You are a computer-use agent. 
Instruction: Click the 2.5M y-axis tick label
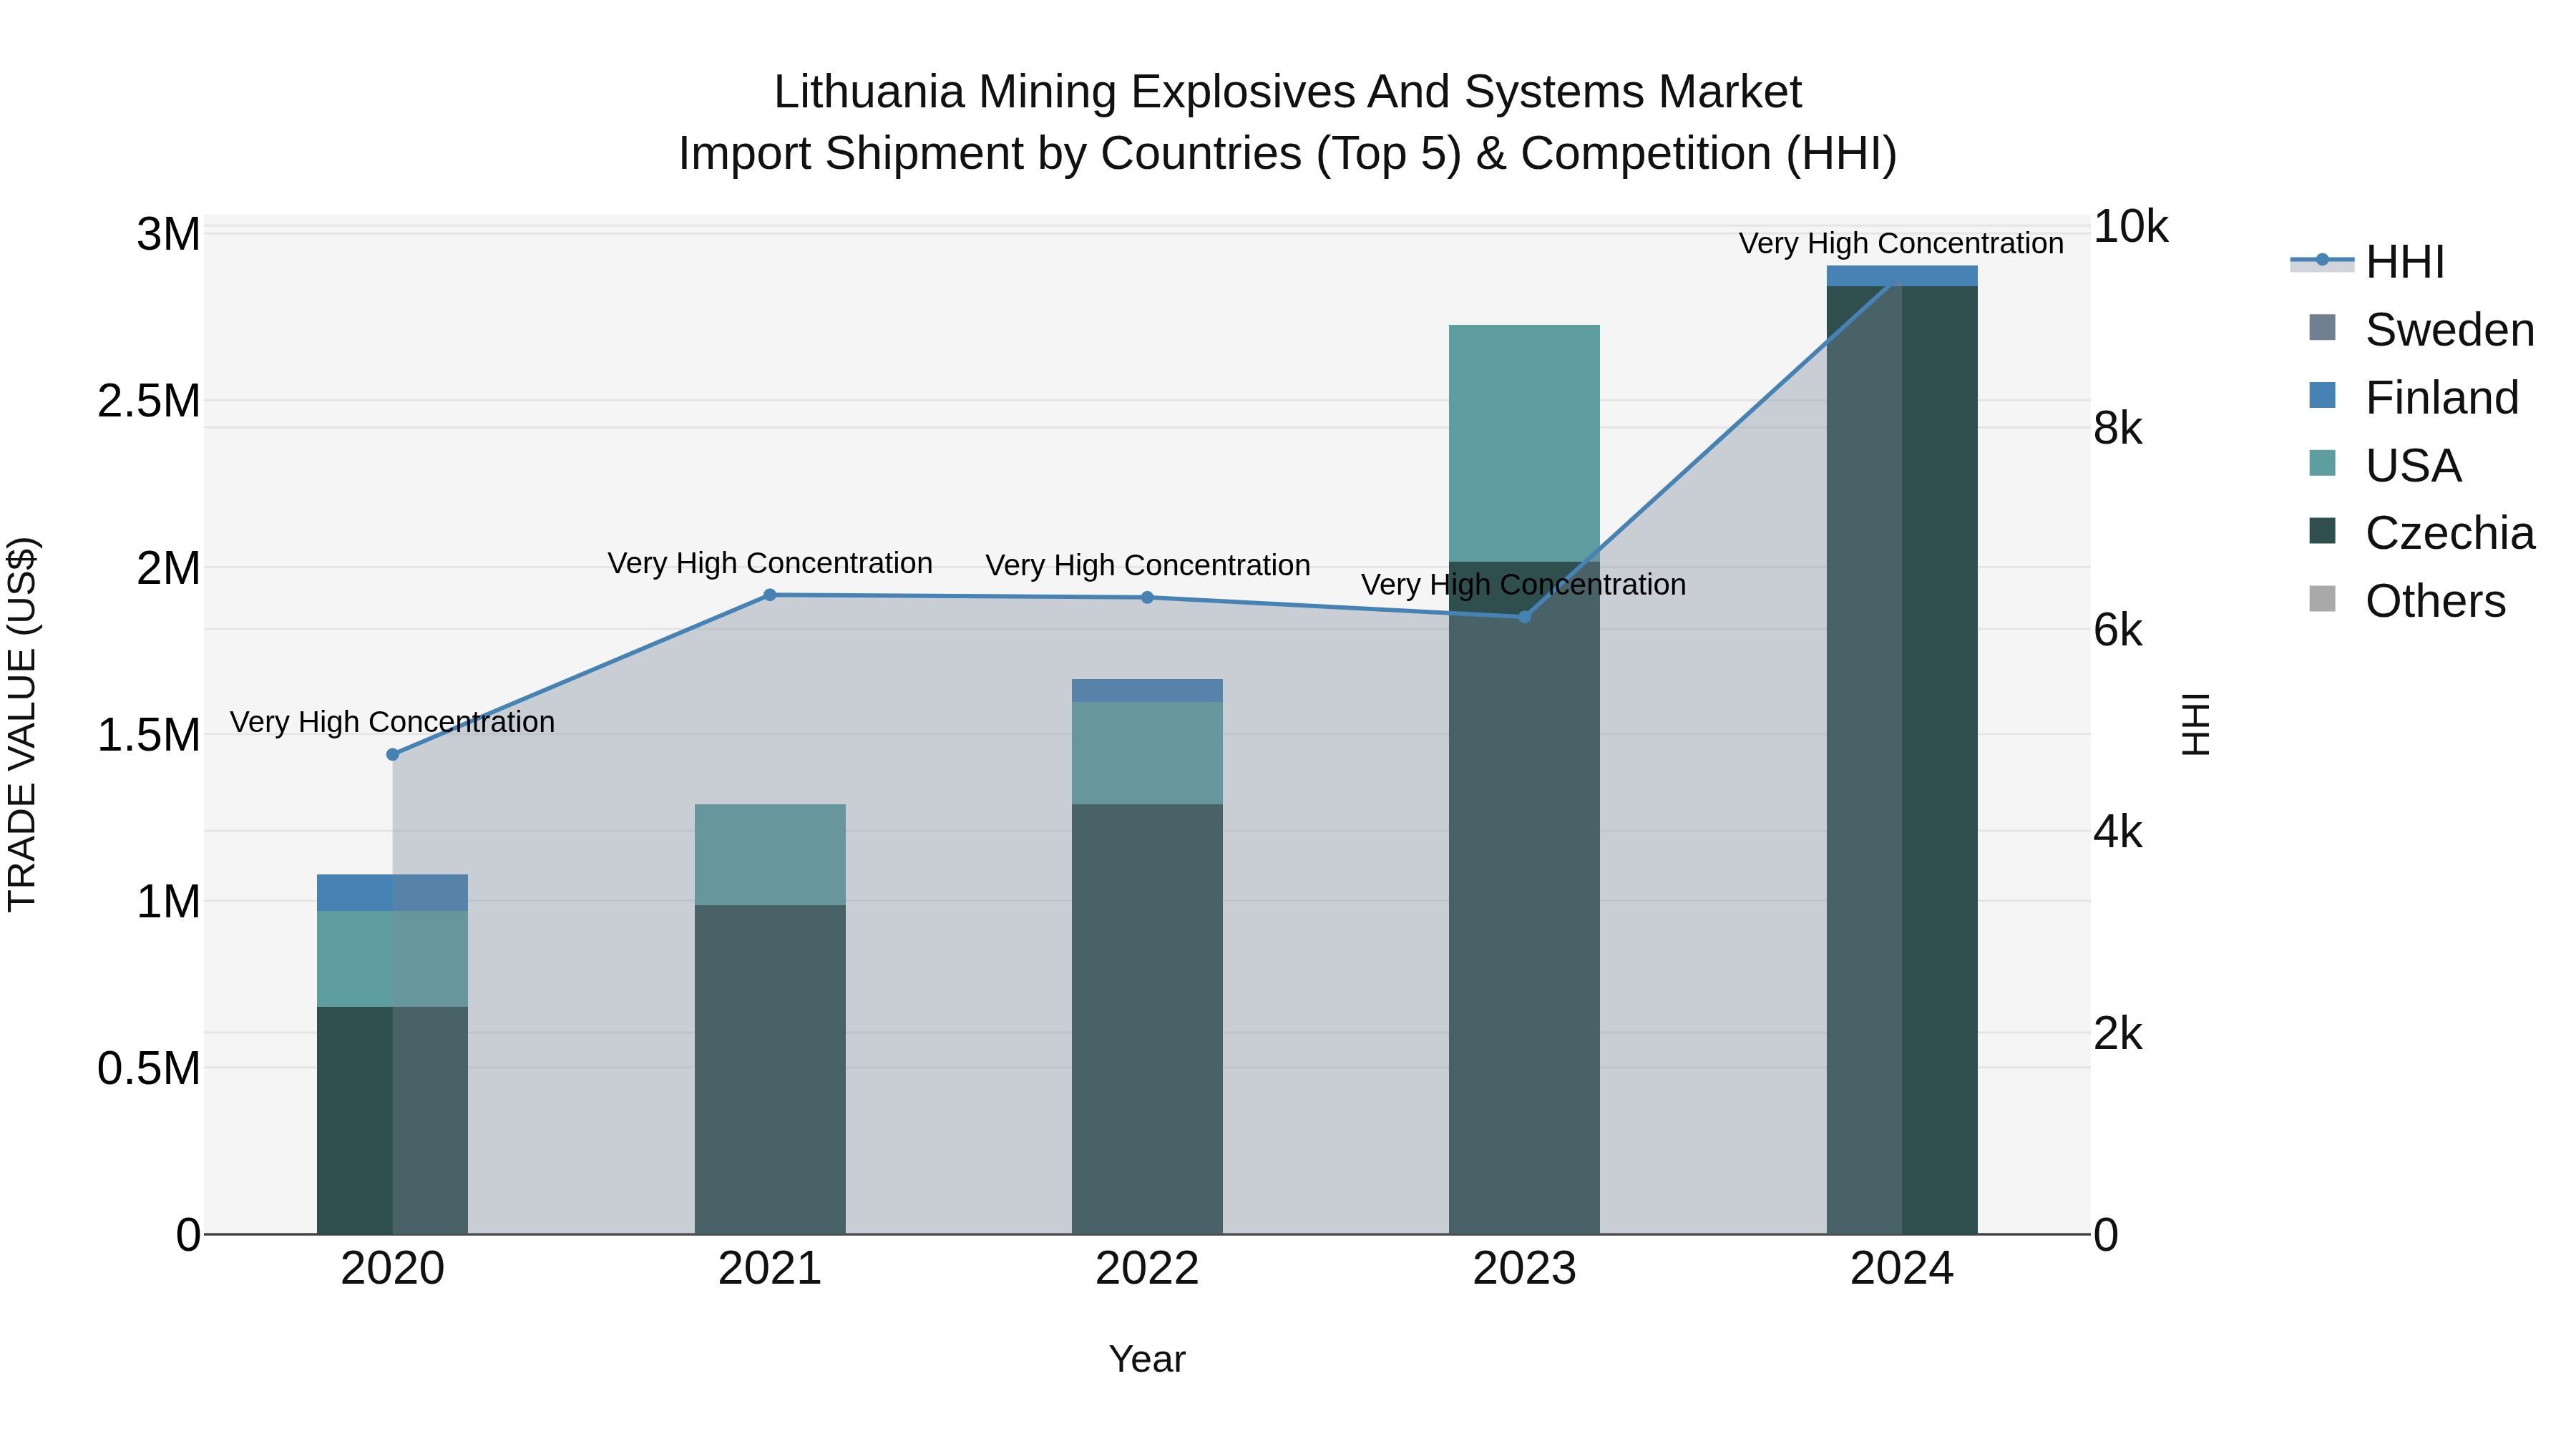(149, 402)
